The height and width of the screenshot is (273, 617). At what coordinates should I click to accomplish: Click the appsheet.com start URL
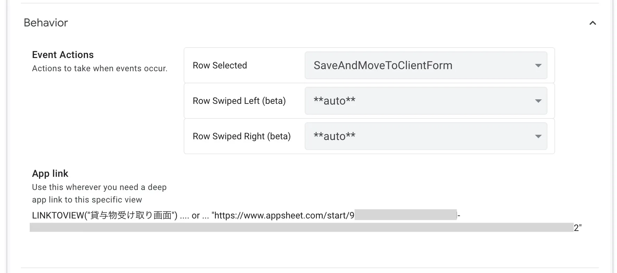[282, 216]
